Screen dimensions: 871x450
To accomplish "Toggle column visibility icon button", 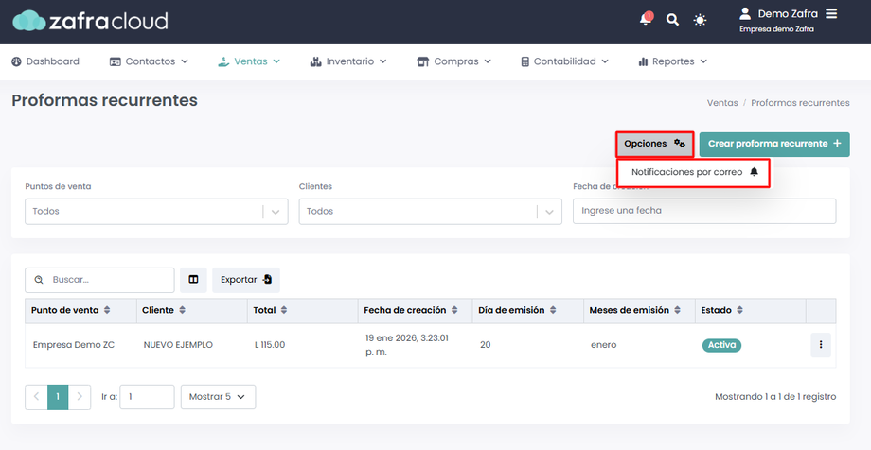I will pos(193,280).
